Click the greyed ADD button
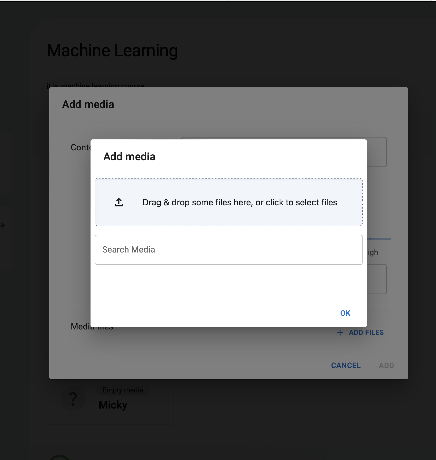 386,365
